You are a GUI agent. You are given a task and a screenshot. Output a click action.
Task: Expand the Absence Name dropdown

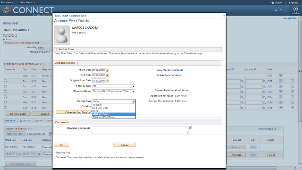113,91
